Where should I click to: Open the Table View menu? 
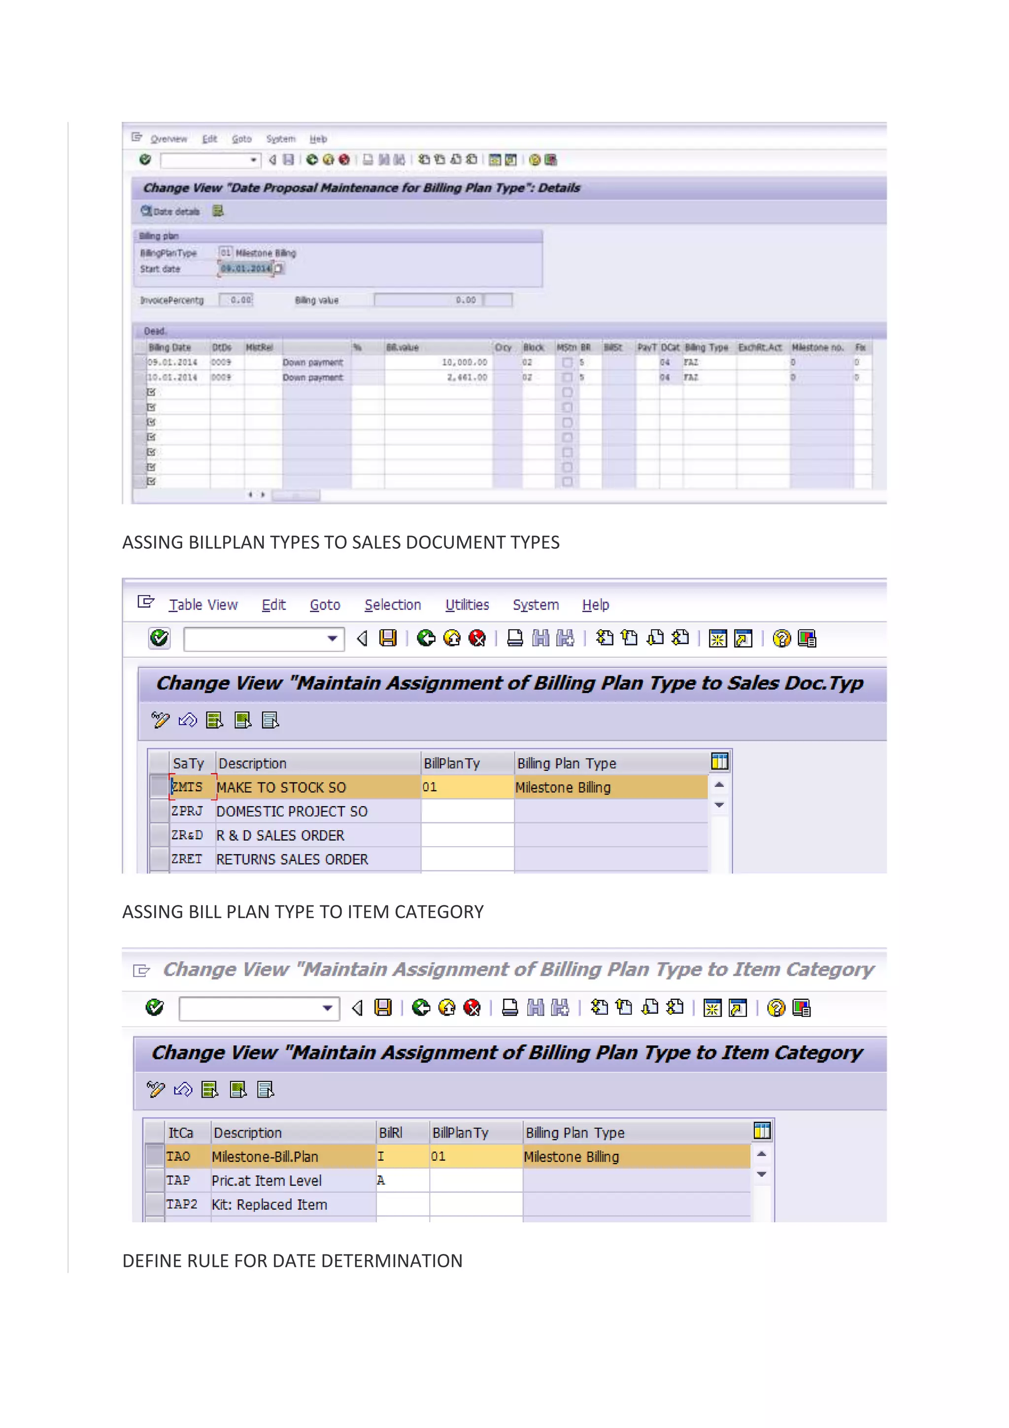(x=203, y=605)
